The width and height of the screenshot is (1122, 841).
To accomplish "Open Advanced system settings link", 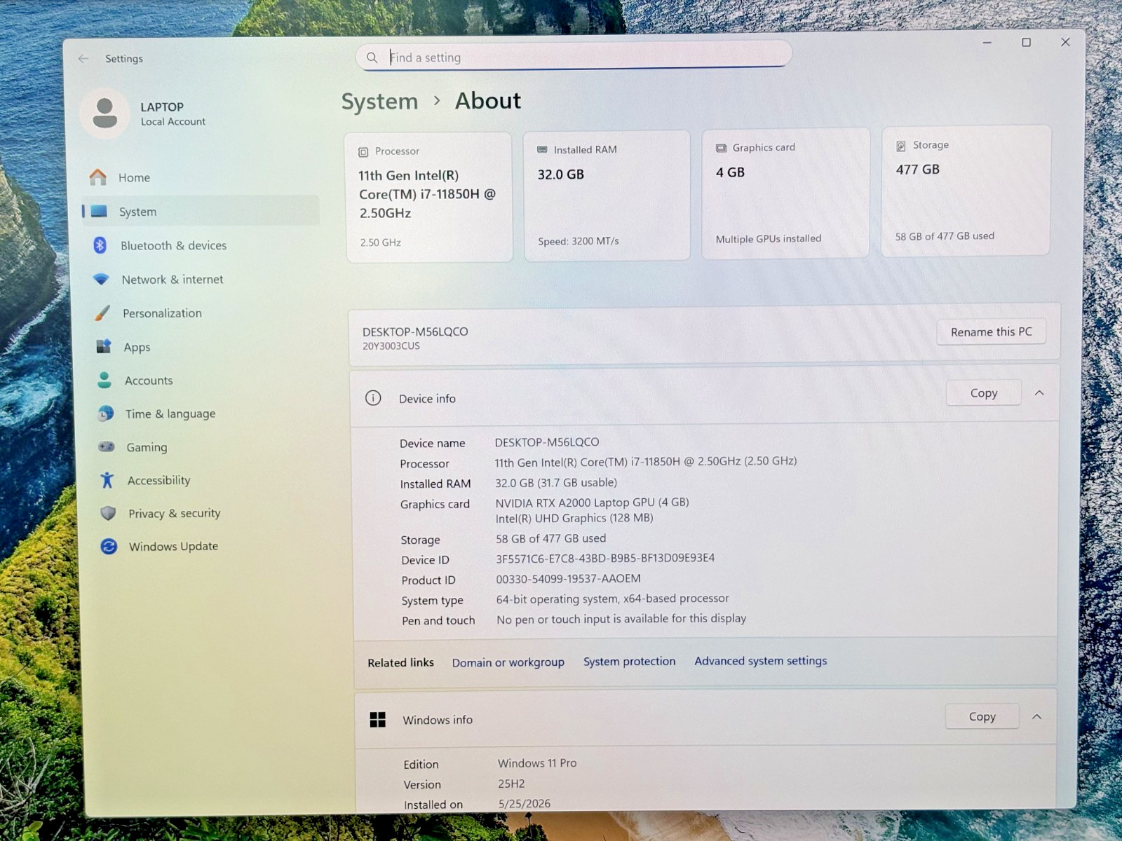I will tap(761, 660).
